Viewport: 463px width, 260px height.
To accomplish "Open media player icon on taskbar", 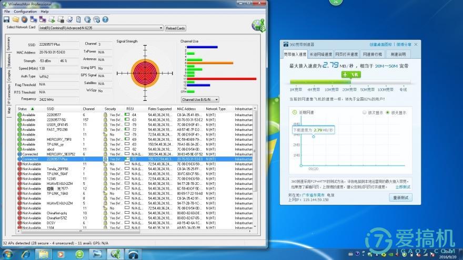I will [61, 254].
